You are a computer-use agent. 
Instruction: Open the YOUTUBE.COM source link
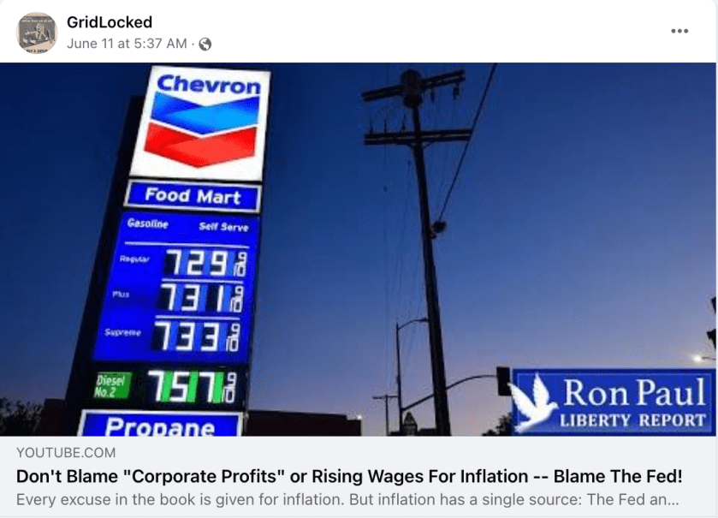[66, 453]
